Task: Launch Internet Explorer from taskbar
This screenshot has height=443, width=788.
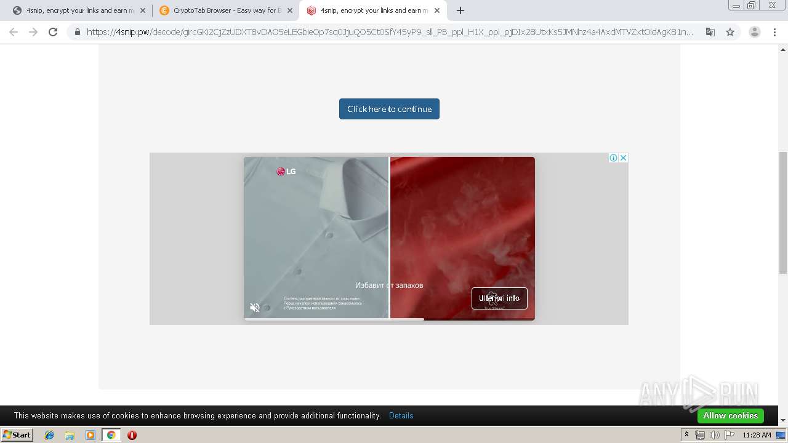Action: 49,435
